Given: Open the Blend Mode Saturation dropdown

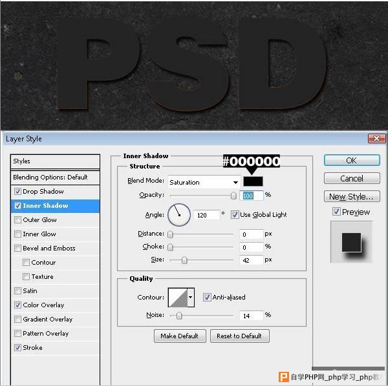Looking at the screenshot, I should [x=204, y=182].
